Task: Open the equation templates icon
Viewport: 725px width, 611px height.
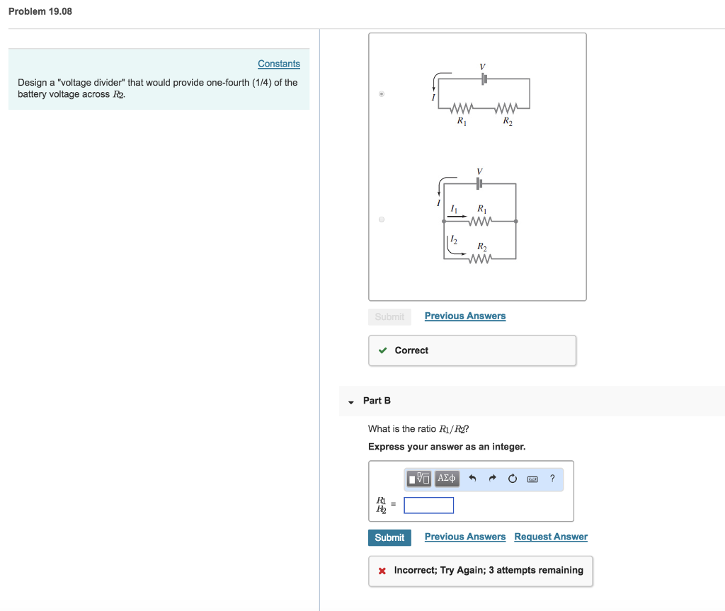Action: [x=419, y=479]
